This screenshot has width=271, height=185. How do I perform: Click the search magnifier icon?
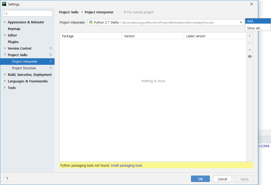coord(6,13)
